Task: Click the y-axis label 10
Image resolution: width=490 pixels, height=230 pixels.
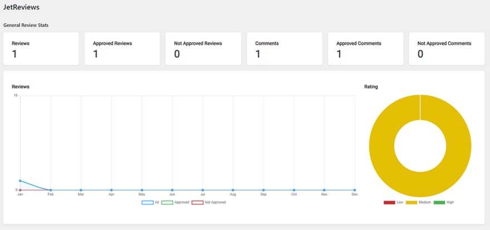Action: click(x=16, y=95)
